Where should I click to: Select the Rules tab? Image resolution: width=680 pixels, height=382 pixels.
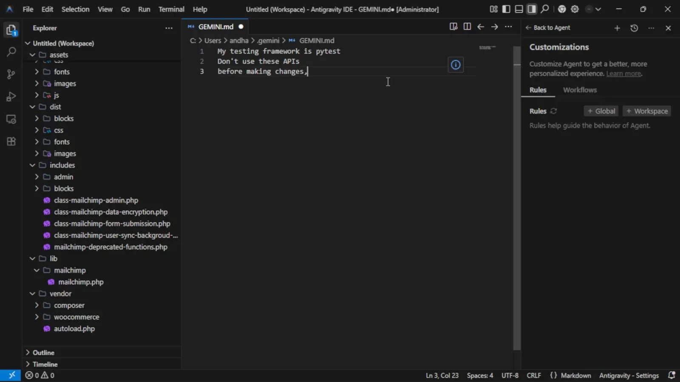point(538,90)
